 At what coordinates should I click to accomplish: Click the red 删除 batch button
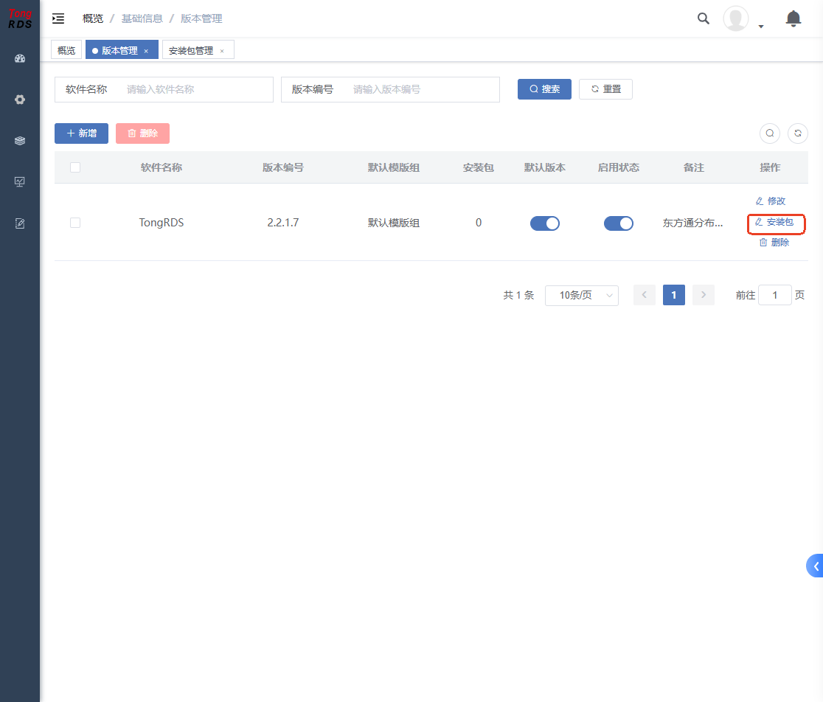143,133
